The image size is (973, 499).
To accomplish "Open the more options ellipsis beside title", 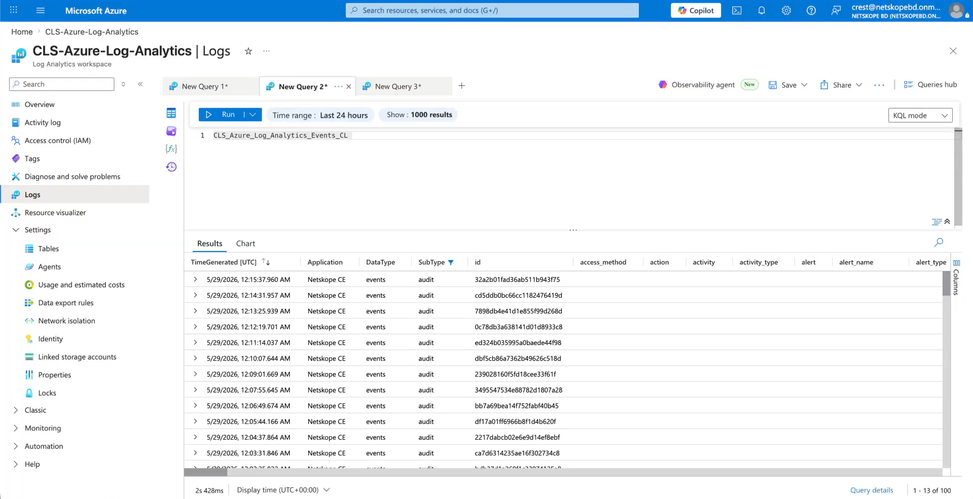I will click(x=267, y=51).
